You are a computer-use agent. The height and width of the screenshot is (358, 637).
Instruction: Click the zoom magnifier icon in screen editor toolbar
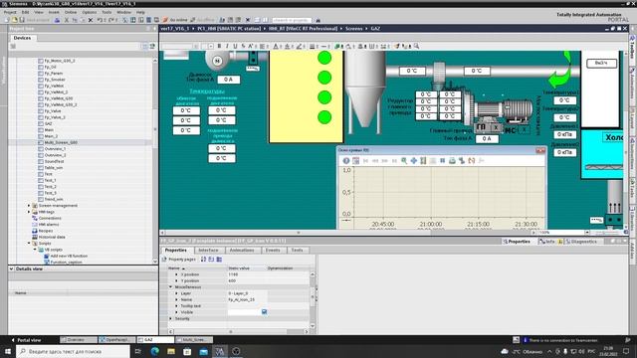tap(416, 47)
